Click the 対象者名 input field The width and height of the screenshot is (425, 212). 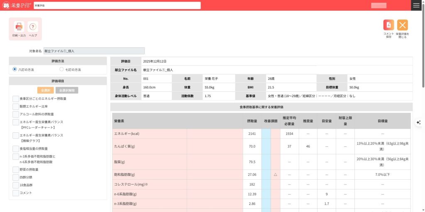coord(94,51)
